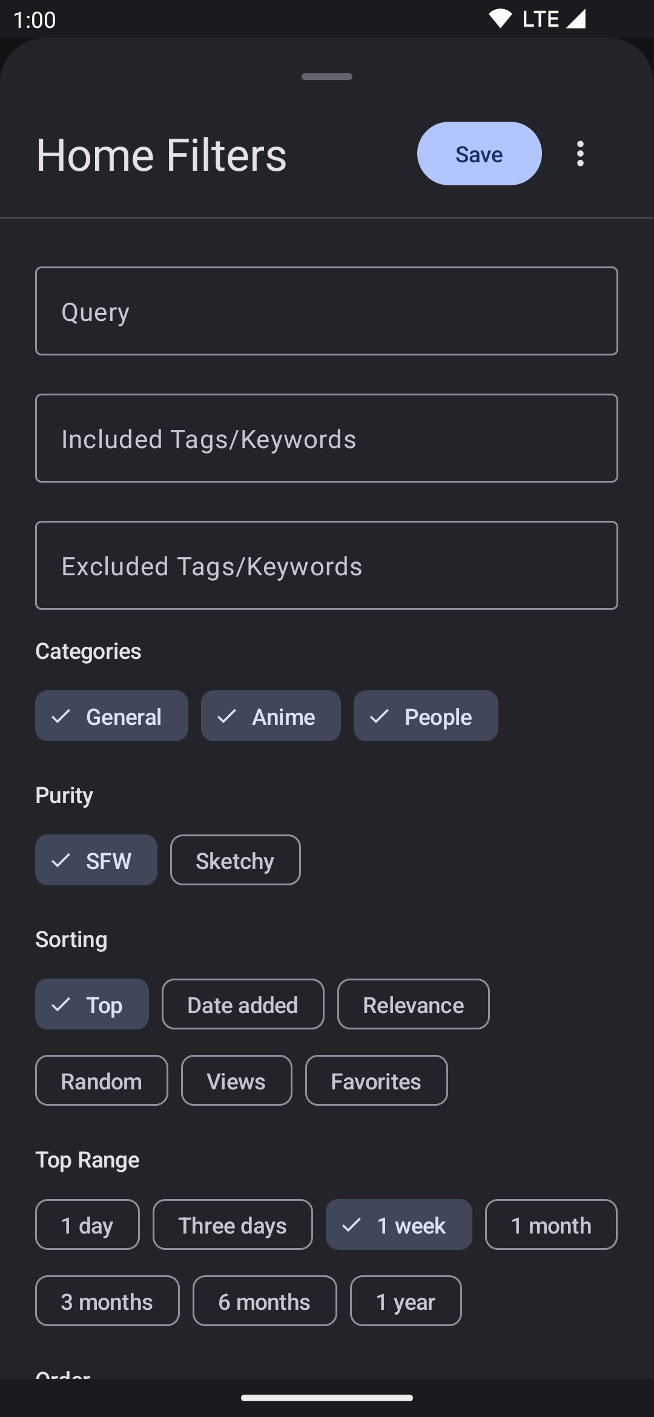Click the Excluded Tags/Keywords field

[x=326, y=566]
